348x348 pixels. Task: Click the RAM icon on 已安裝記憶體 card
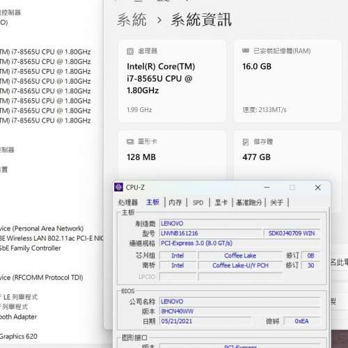pyautogui.click(x=246, y=50)
